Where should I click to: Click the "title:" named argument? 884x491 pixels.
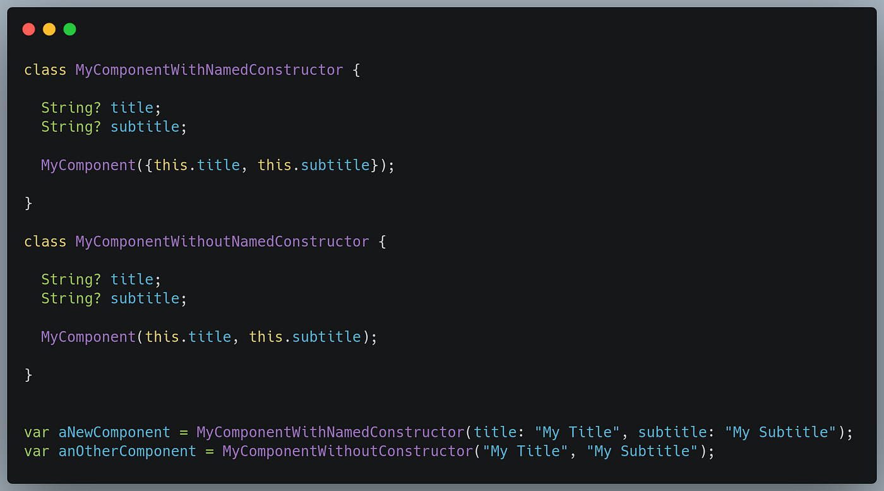500,432
